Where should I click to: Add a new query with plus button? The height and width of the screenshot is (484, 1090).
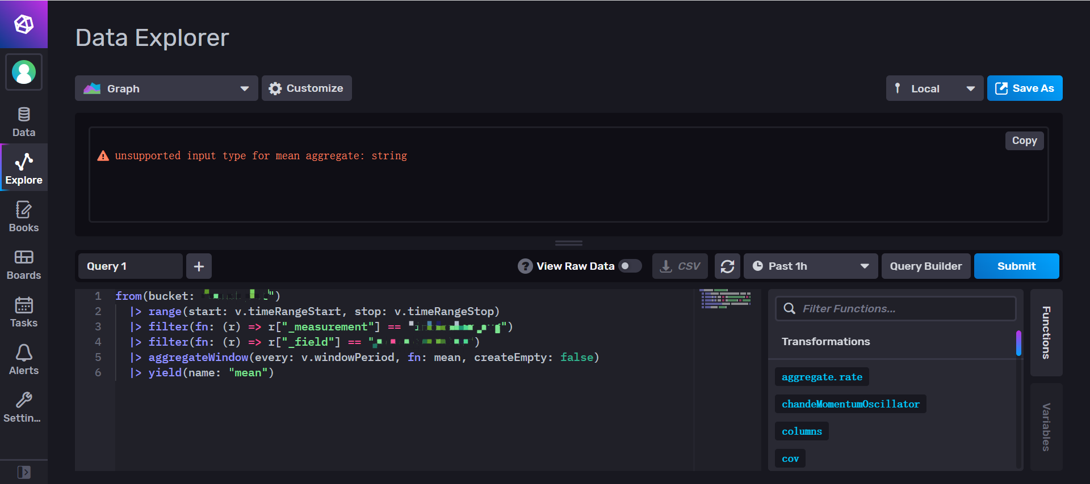pyautogui.click(x=199, y=266)
